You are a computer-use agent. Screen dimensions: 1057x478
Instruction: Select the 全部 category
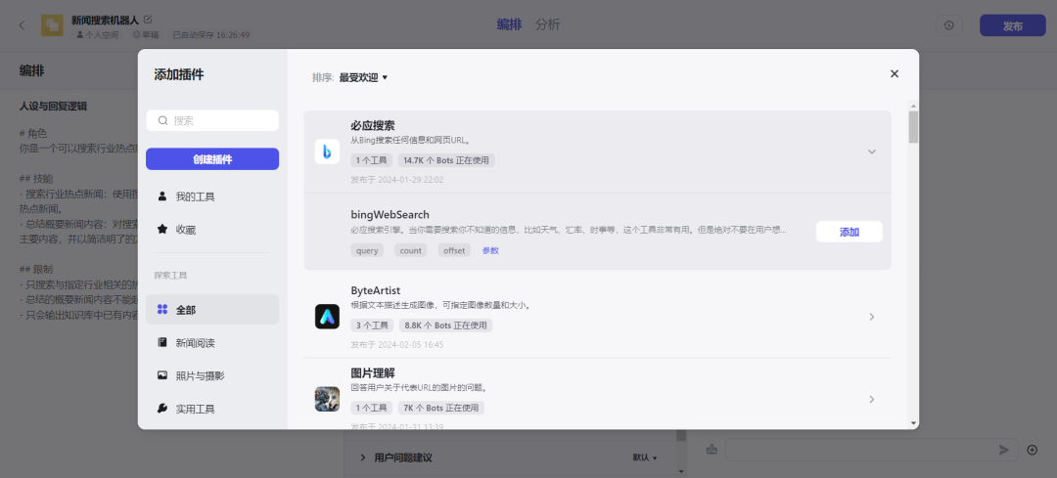(212, 310)
